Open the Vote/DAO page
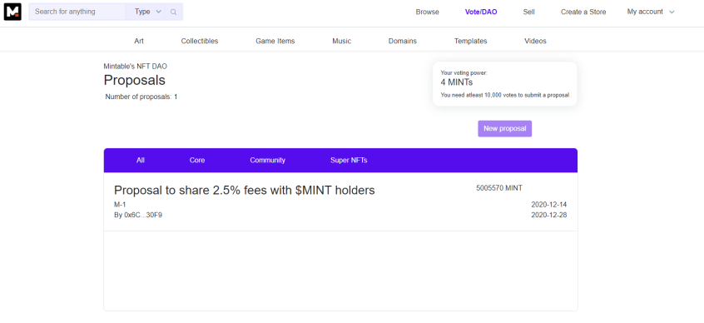Viewport: 704px width, 323px height. (481, 12)
